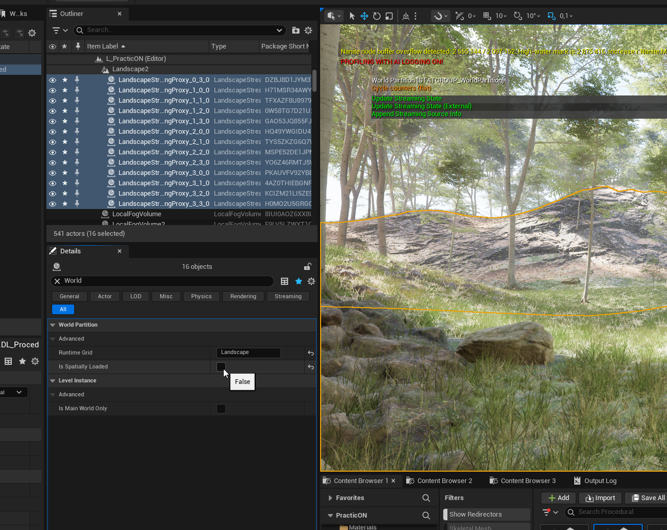The height and width of the screenshot is (530, 667).
Task: Open Outliner settings gear
Action: pos(308,30)
